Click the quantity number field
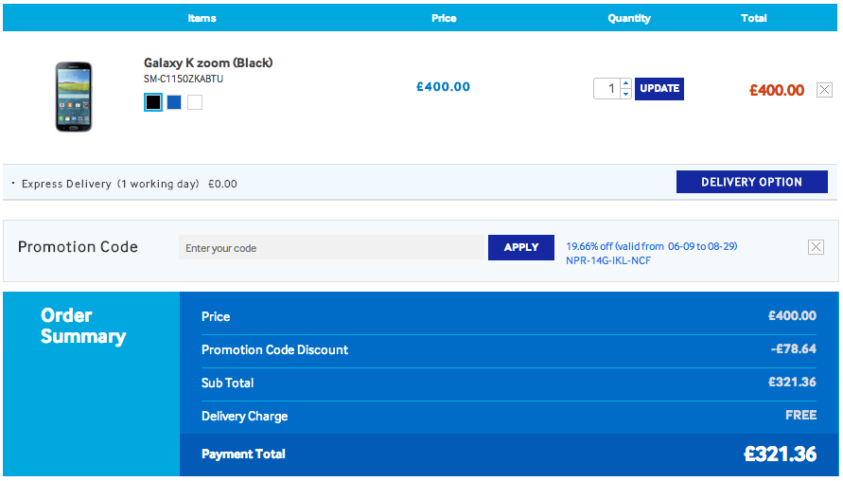 tap(607, 89)
